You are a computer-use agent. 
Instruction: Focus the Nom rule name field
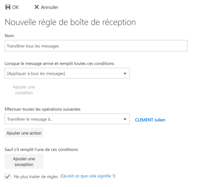(96, 46)
